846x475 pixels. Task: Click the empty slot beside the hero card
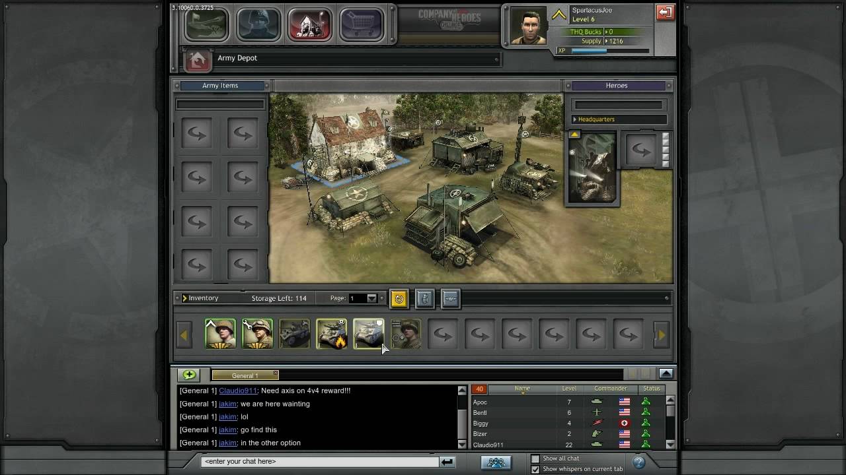640,150
